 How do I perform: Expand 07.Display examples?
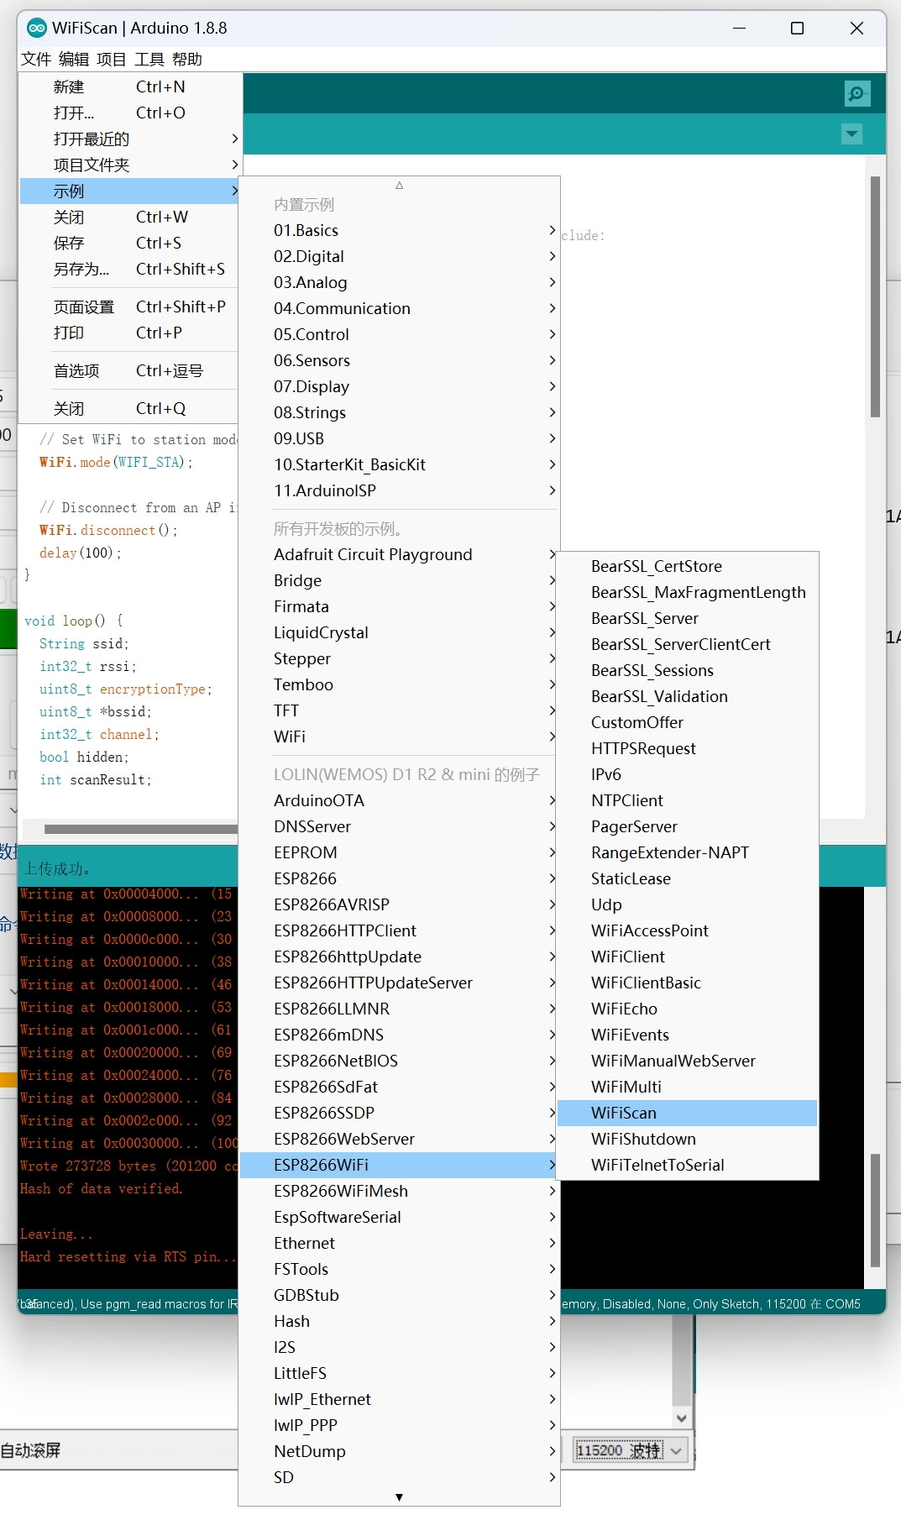[399, 386]
